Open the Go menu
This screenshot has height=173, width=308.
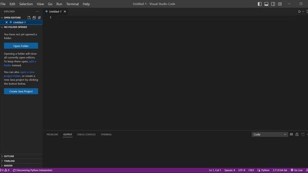click(50, 4)
